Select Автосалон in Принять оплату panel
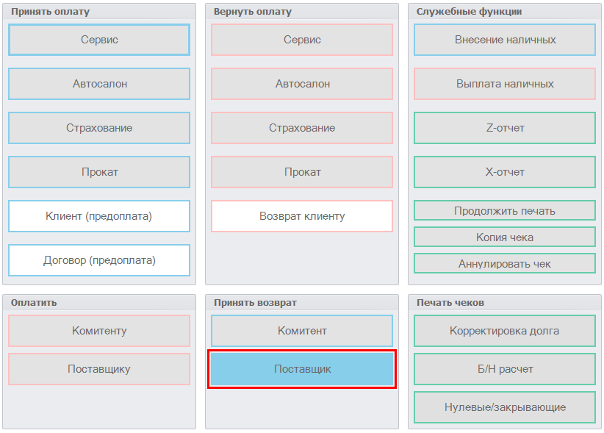Image resolution: width=604 pixels, height=433 pixels. (x=99, y=84)
